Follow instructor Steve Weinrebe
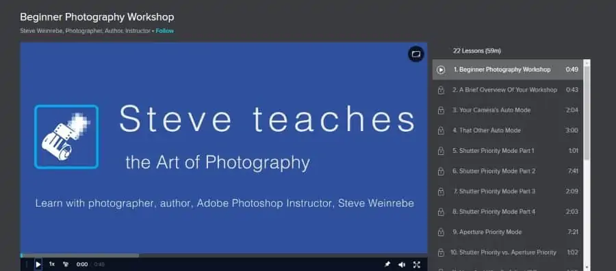This screenshot has height=271, width=616. (164, 31)
